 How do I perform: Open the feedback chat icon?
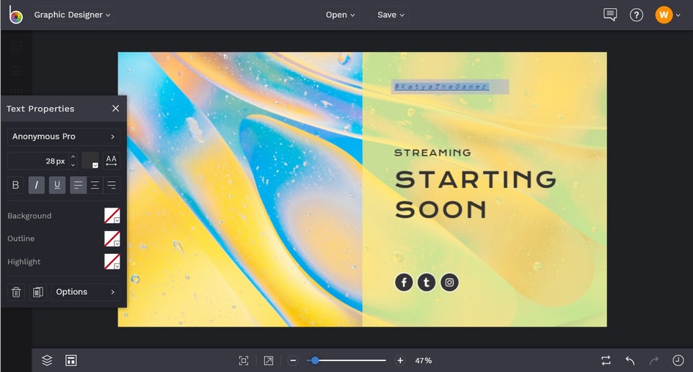pyautogui.click(x=610, y=15)
